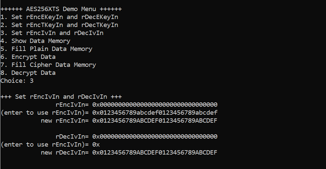
Task: Click the +++ Set rEncIvIn and rDecIvIn +++ header
Action: pos(61,97)
